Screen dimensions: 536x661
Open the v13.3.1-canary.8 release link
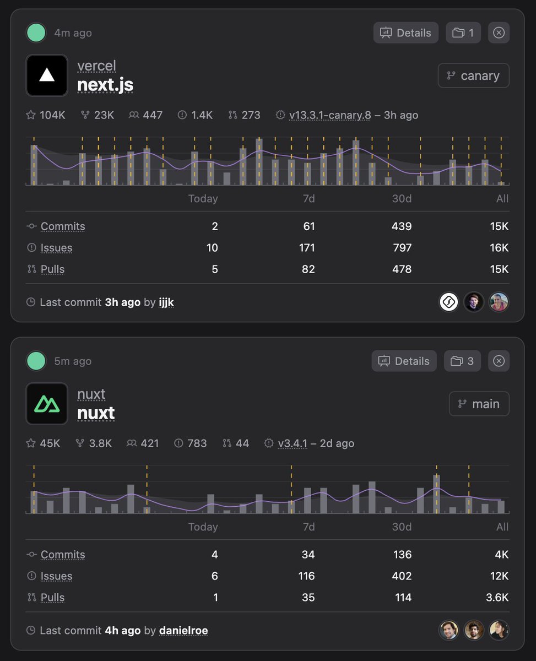(x=330, y=115)
